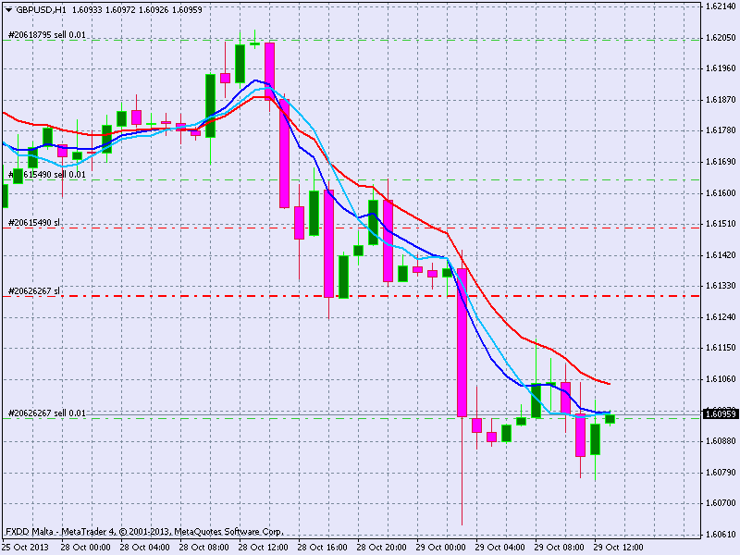Image resolution: width=740 pixels, height=555 pixels.
Task: Click the 1.62140 price scale label
Action: coord(721,6)
